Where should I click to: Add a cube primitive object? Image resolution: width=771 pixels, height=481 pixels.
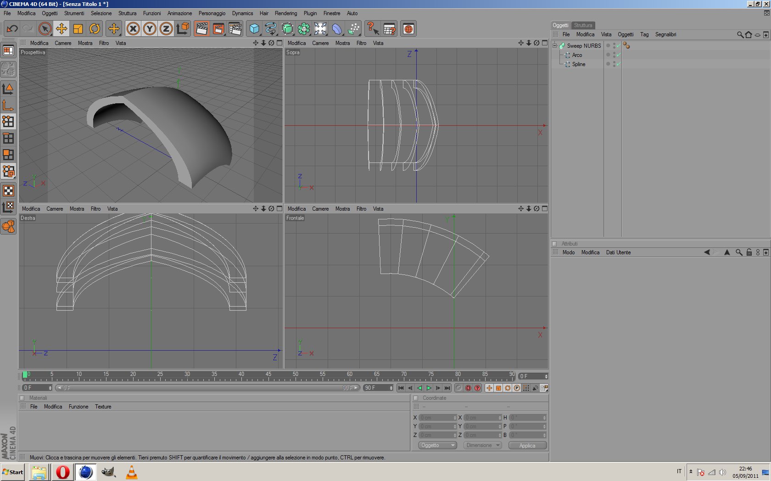point(254,29)
